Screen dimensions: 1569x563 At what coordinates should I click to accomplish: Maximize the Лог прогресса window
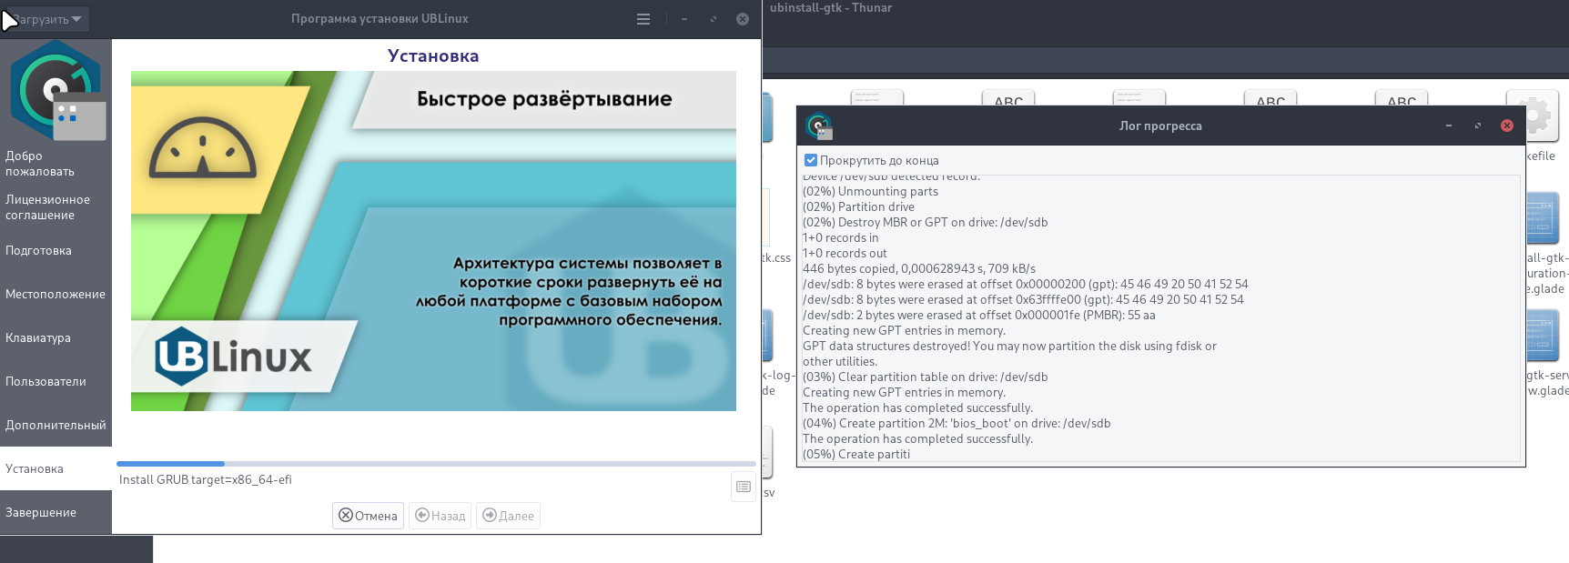pos(1478,126)
